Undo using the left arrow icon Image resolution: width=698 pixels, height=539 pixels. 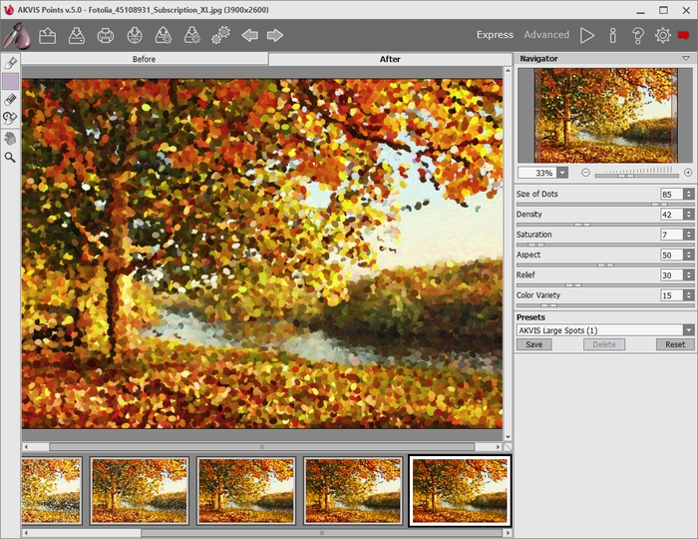point(249,35)
